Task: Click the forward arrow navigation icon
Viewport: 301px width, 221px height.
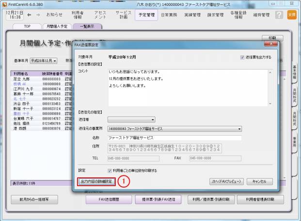Action: coord(34,15)
